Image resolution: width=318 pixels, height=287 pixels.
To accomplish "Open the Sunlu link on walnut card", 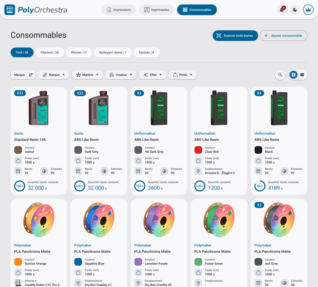I will tap(18, 133).
